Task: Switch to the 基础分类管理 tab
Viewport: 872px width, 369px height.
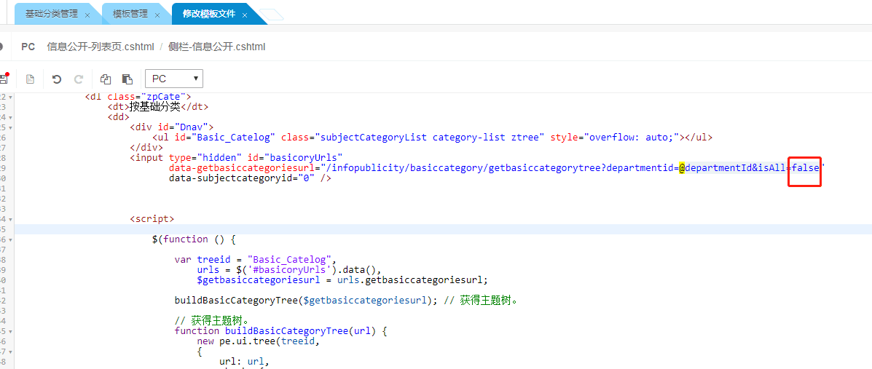Action: (51, 14)
